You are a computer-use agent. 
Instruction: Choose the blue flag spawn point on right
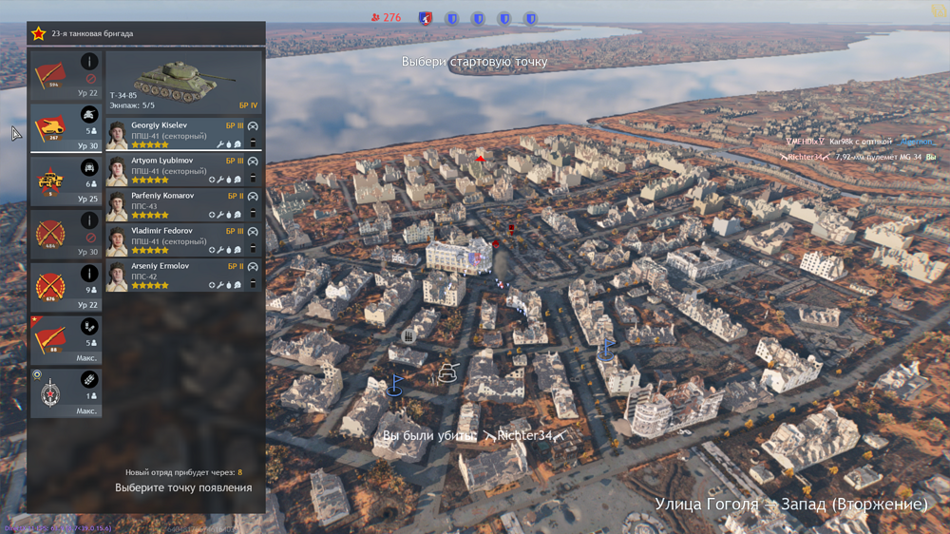click(606, 349)
